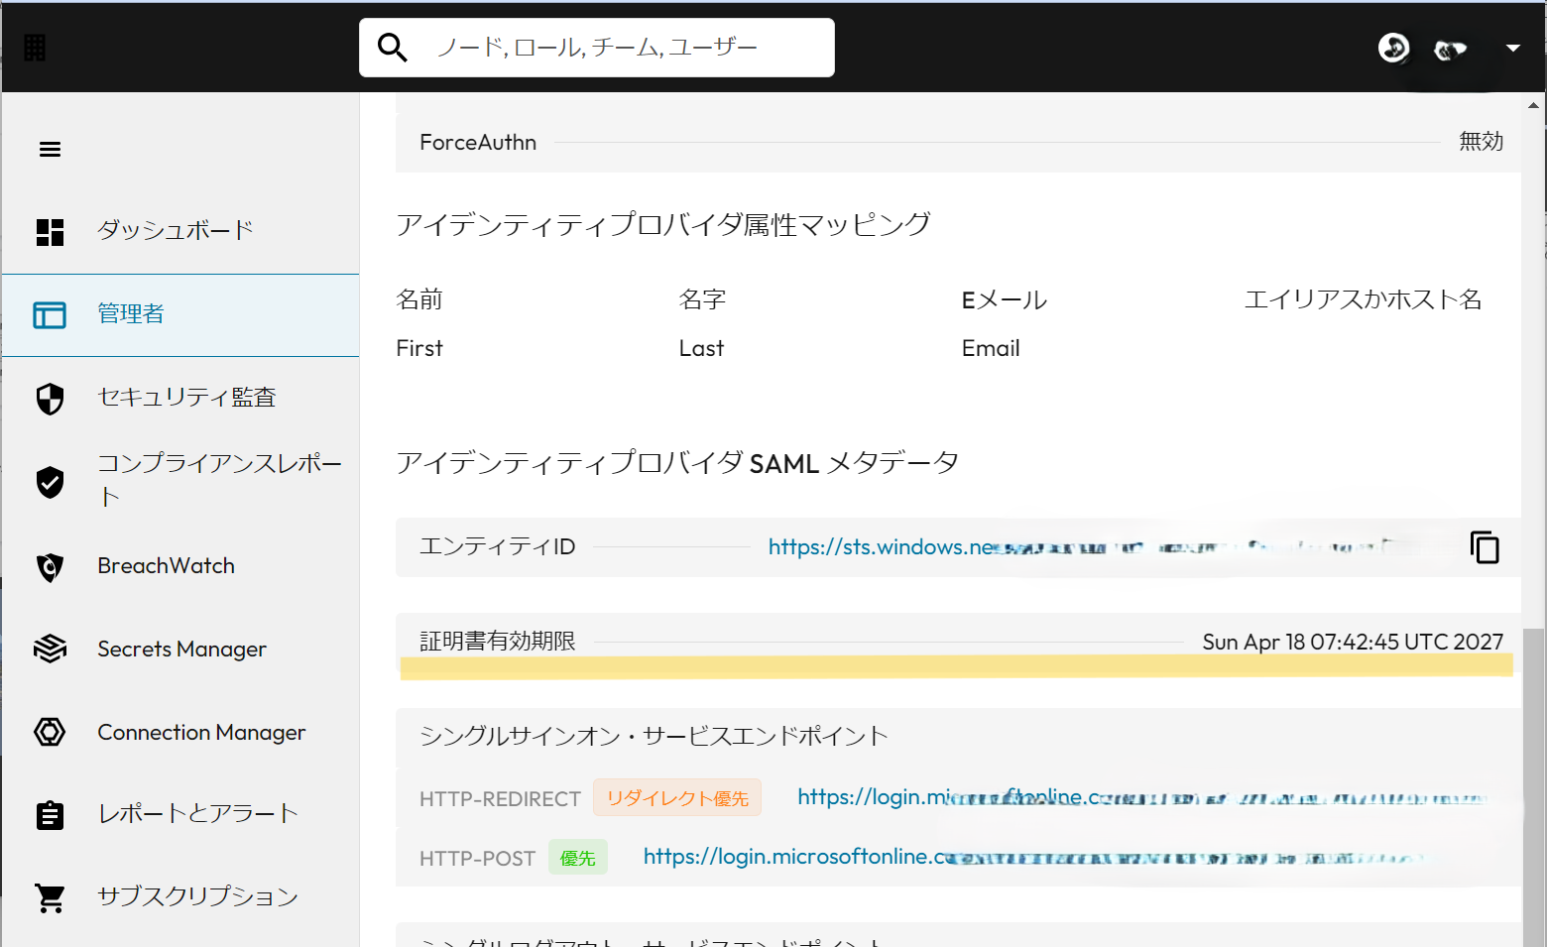Screen dimensions: 1547x947
Task: Click the vertical scrollbar thumb
Action: pyautogui.click(x=1534, y=786)
